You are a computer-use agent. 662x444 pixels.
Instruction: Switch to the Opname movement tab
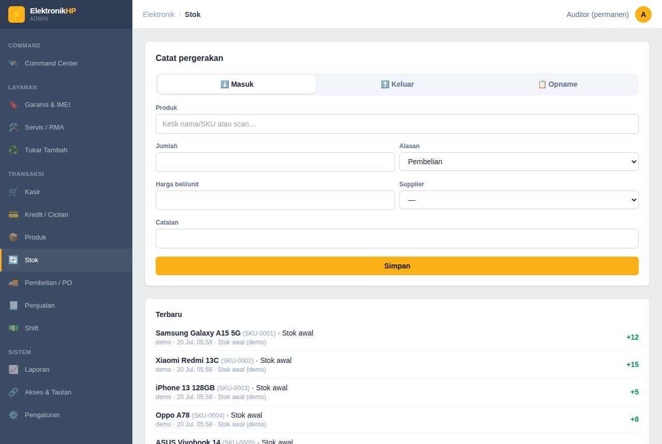[x=558, y=84]
